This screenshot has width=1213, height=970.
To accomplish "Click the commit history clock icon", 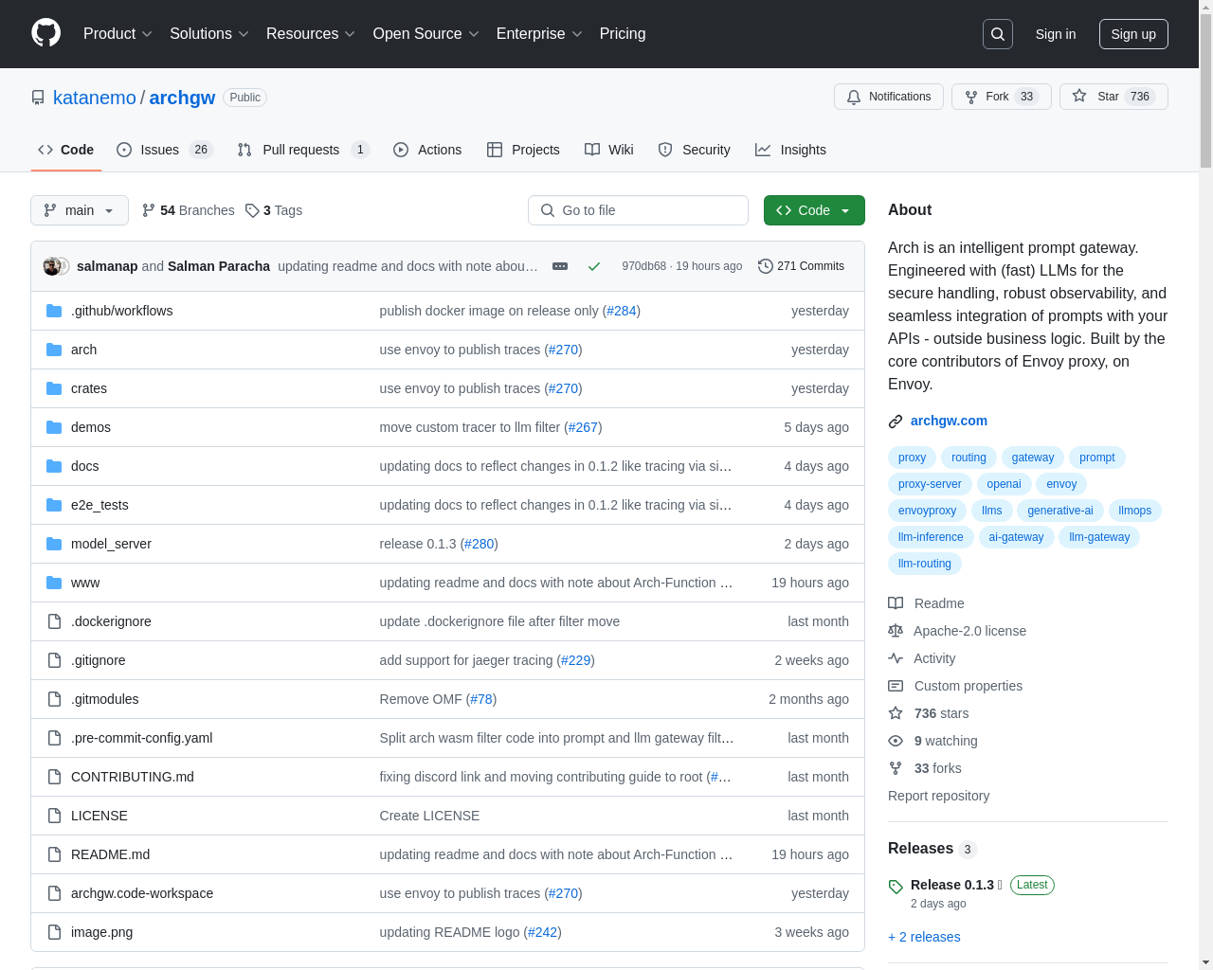I will coord(766,266).
